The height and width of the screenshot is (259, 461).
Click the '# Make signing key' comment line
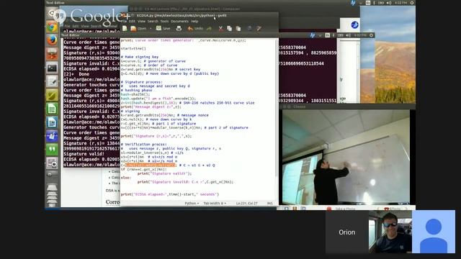click(x=140, y=57)
